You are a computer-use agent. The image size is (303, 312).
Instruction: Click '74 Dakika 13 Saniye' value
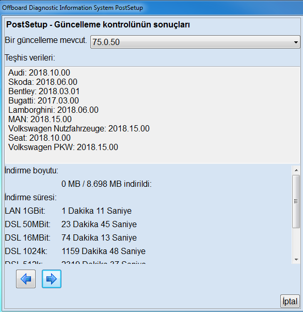(99, 237)
